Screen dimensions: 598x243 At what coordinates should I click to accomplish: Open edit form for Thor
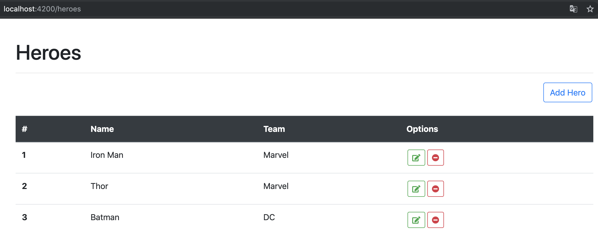tap(416, 189)
